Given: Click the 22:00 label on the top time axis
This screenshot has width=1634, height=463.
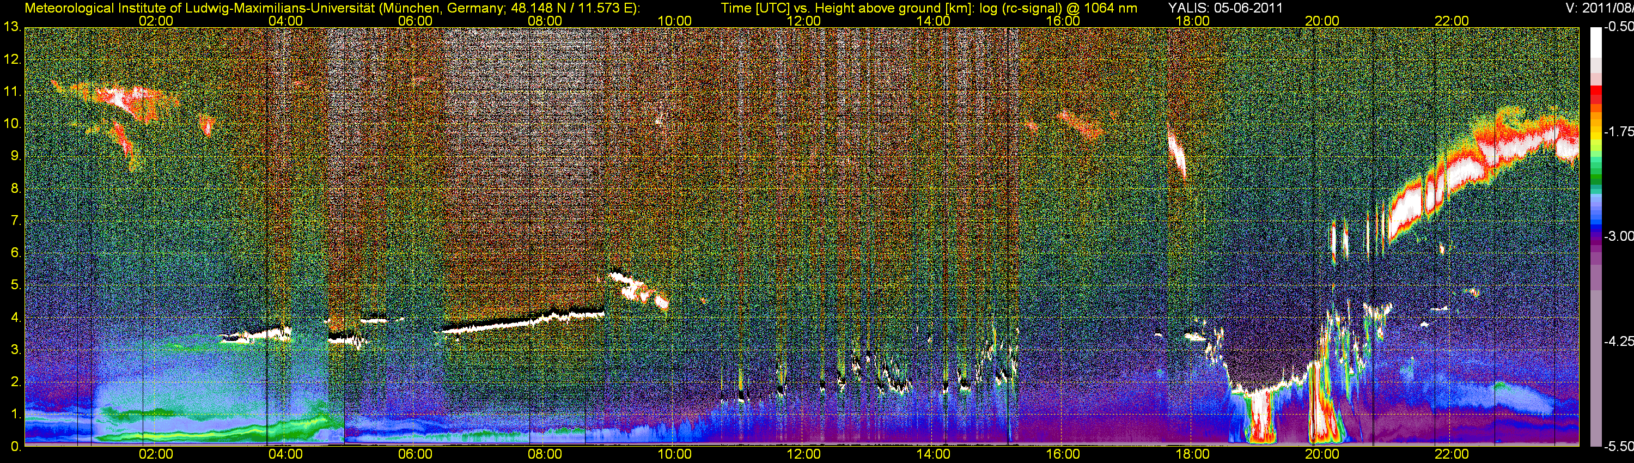Looking at the screenshot, I should [x=1452, y=21].
